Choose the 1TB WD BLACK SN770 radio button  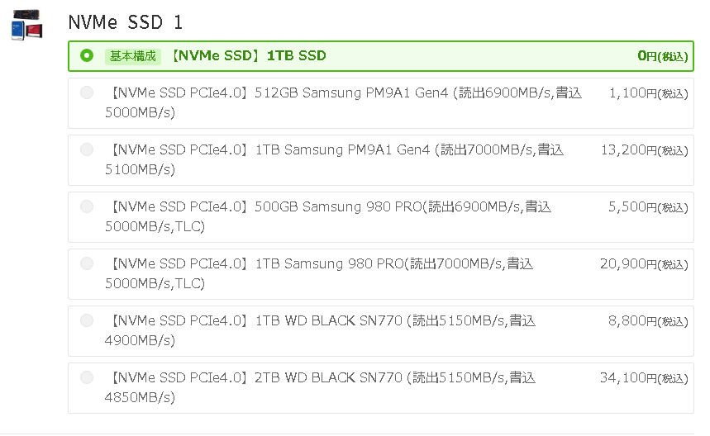click(x=87, y=320)
